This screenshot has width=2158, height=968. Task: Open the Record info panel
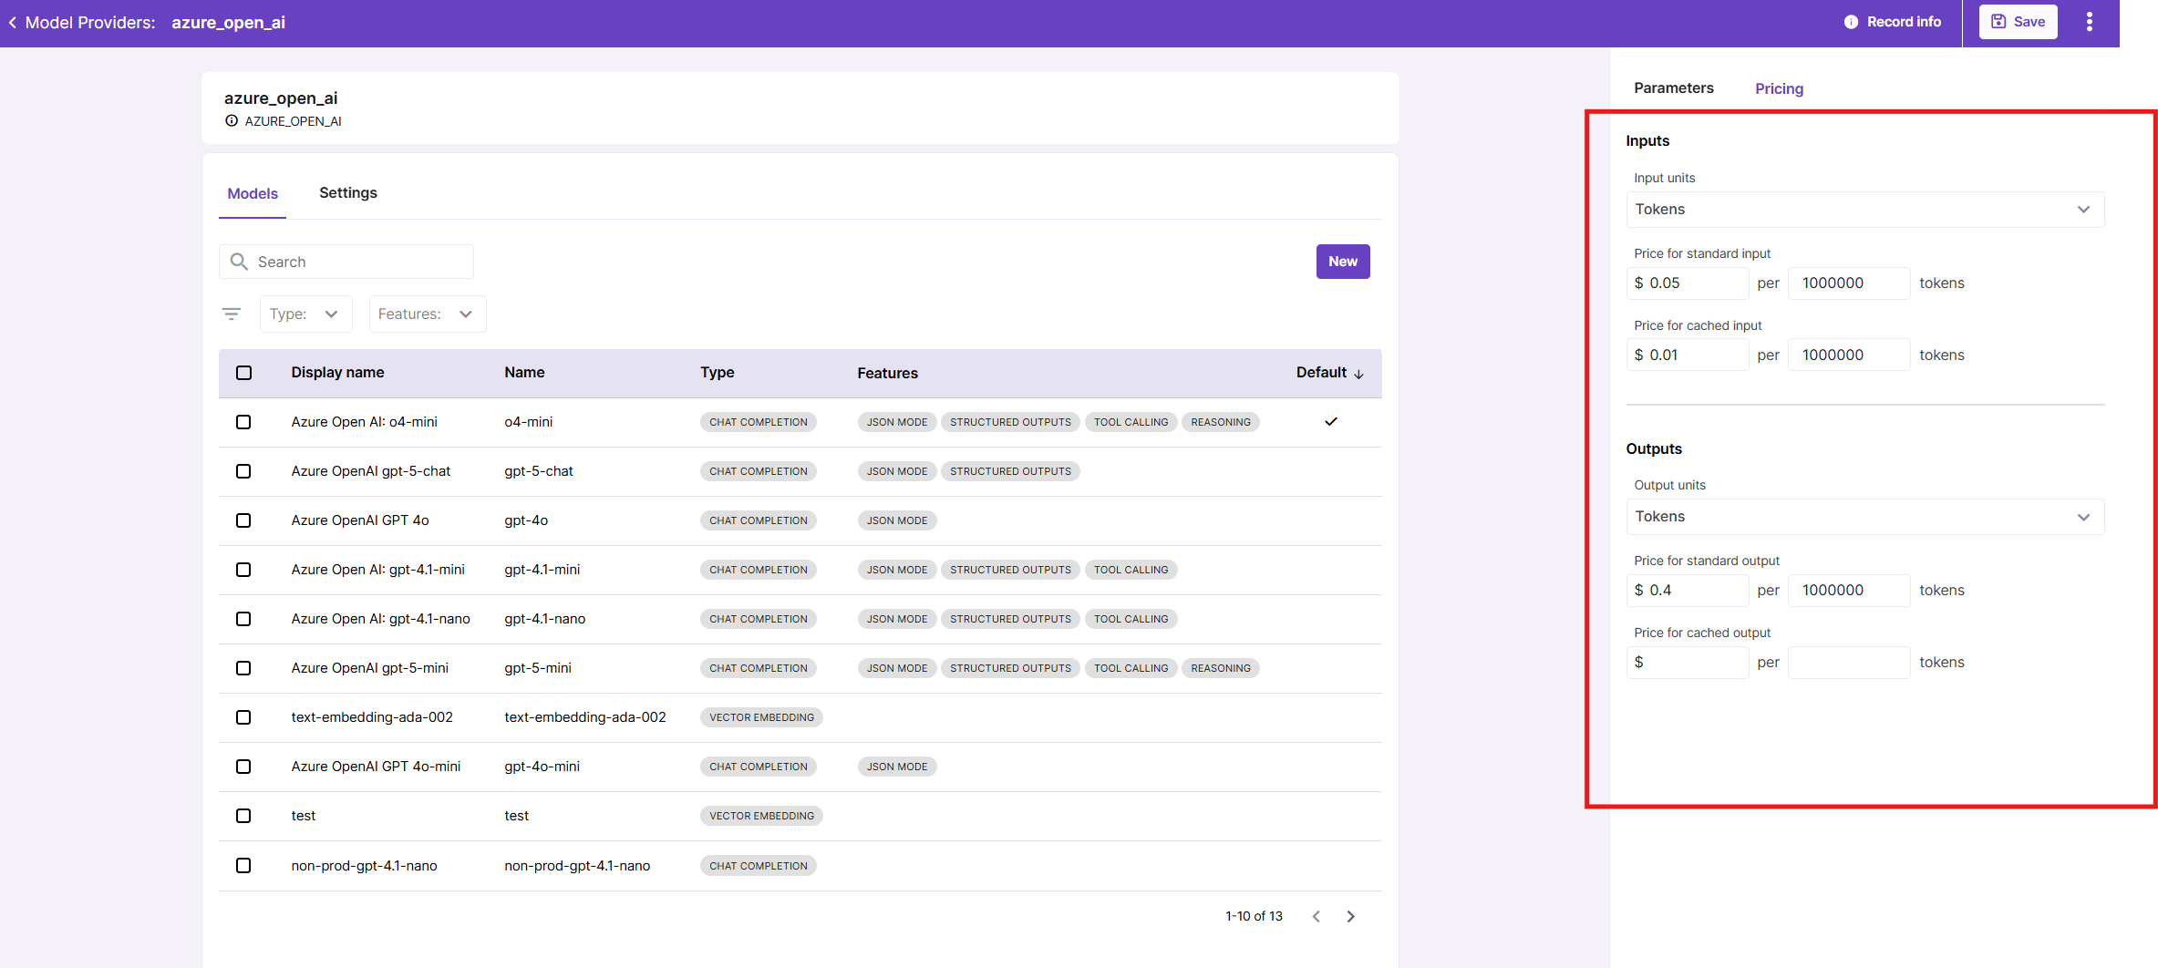pyautogui.click(x=1893, y=22)
